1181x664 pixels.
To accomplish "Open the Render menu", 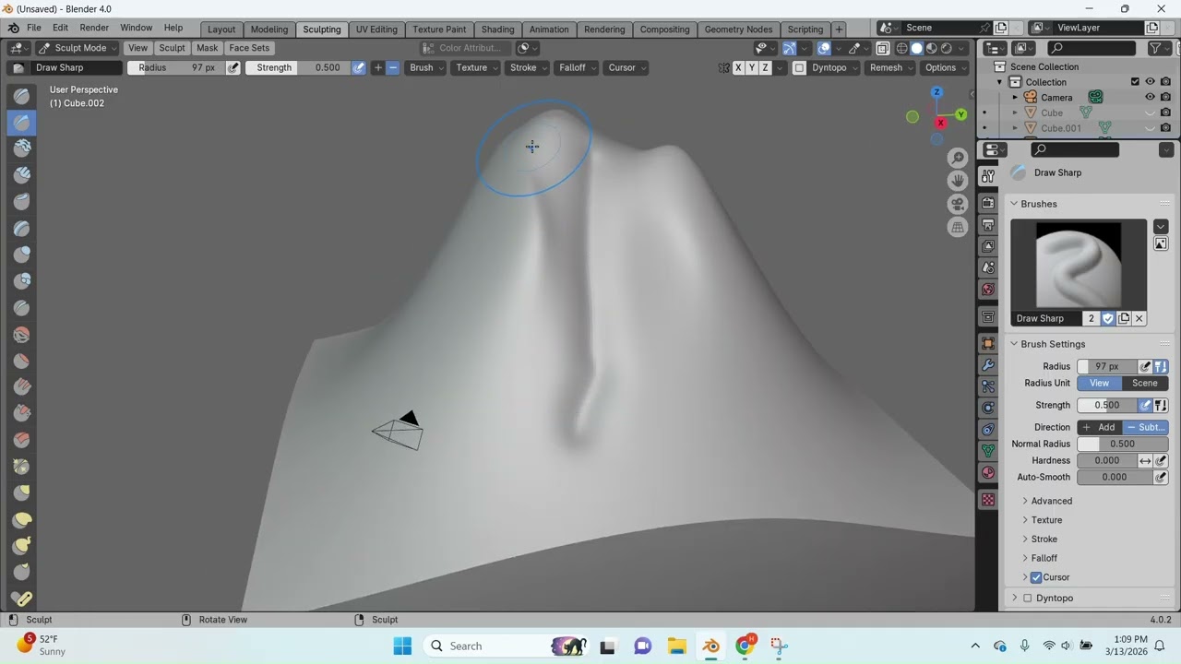I will (94, 28).
